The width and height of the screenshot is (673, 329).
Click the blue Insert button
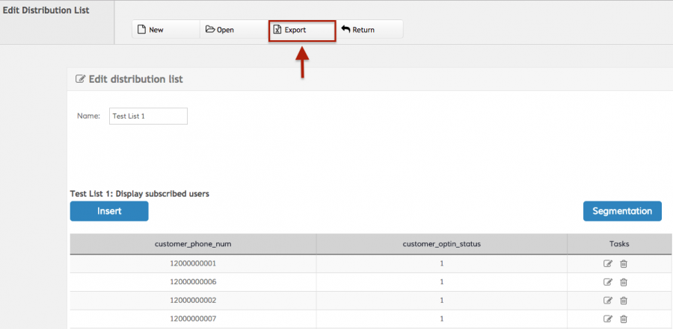(x=109, y=211)
